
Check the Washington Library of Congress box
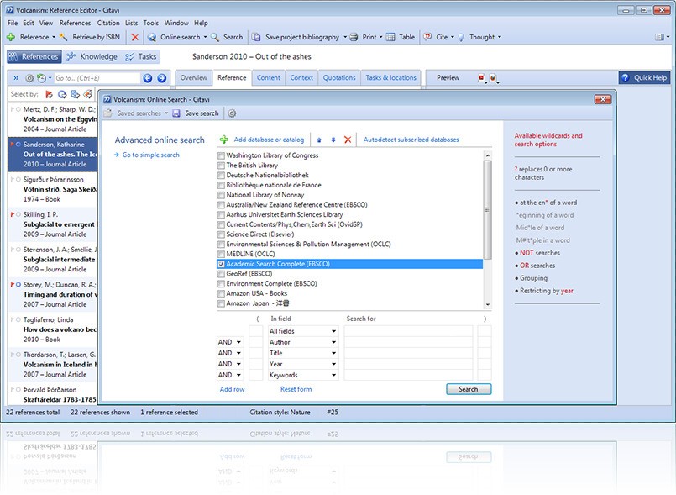[221, 156]
